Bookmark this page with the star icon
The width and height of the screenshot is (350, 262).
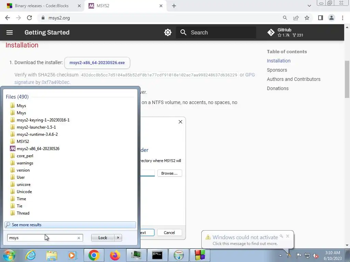[307, 18]
